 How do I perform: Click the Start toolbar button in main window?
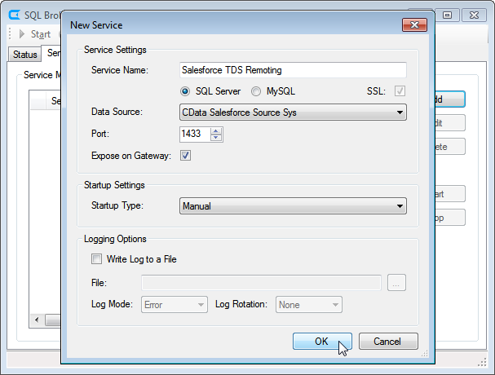[x=35, y=34]
